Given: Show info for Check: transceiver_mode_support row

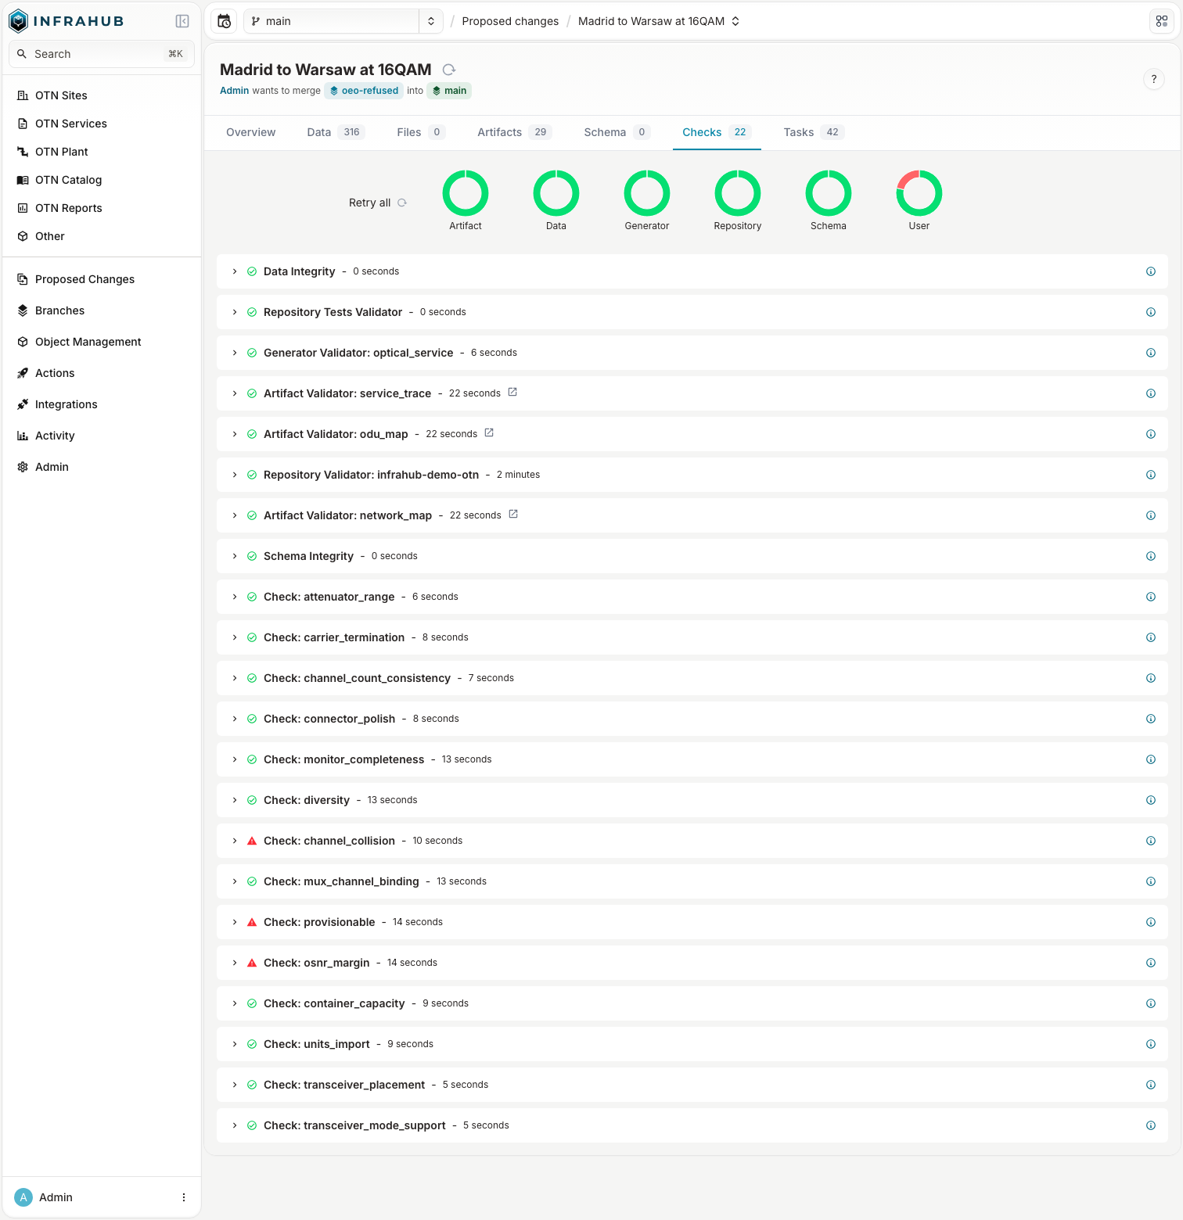Looking at the screenshot, I should pyautogui.click(x=1151, y=1125).
